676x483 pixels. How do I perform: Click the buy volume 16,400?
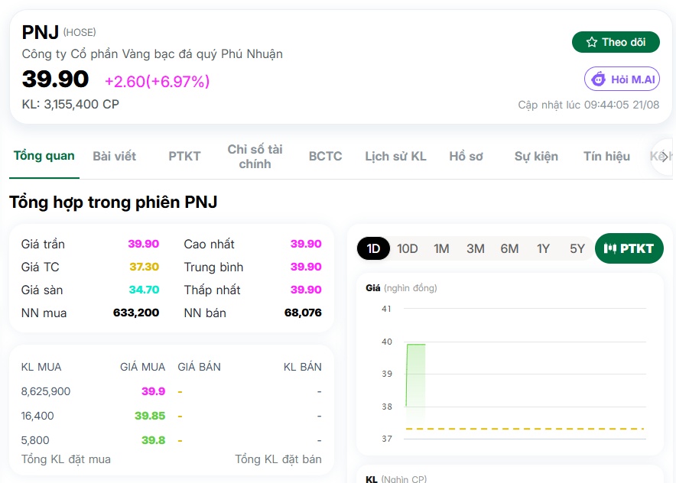click(x=37, y=417)
